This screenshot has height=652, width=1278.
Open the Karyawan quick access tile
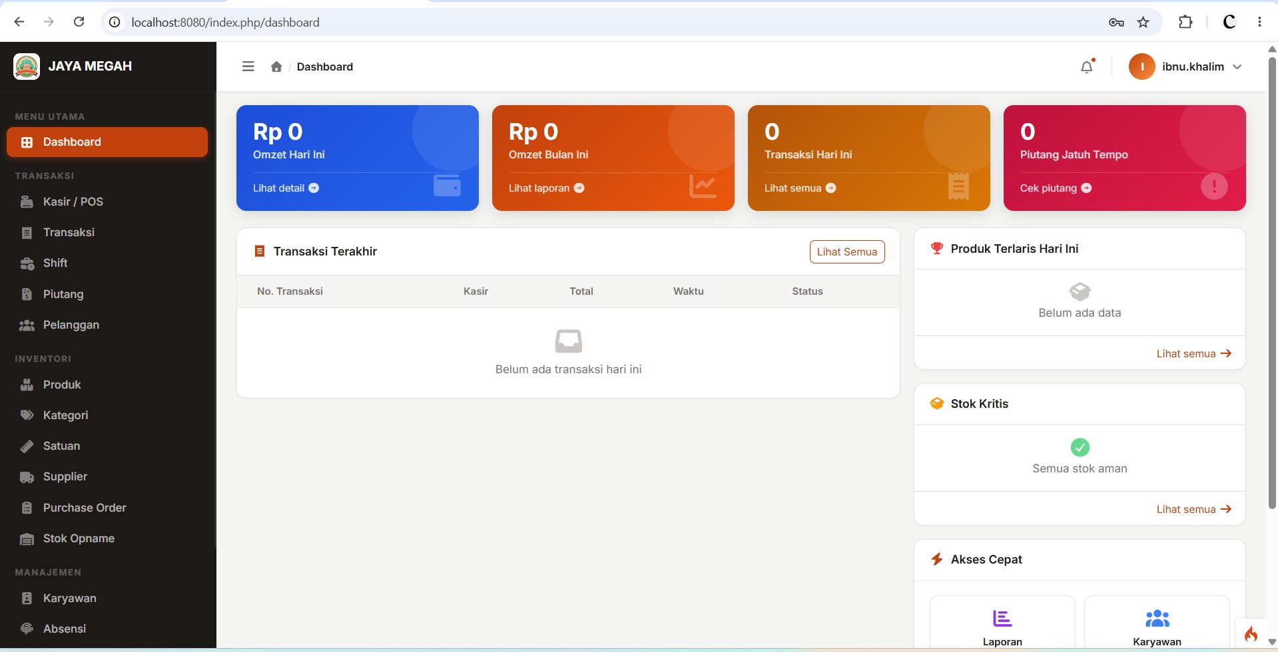[x=1157, y=623]
